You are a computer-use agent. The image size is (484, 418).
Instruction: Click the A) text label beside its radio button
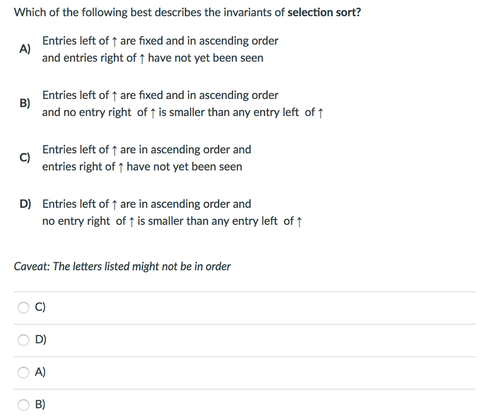[40, 372]
